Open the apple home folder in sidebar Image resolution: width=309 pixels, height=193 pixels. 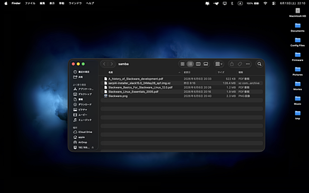coord(79,137)
